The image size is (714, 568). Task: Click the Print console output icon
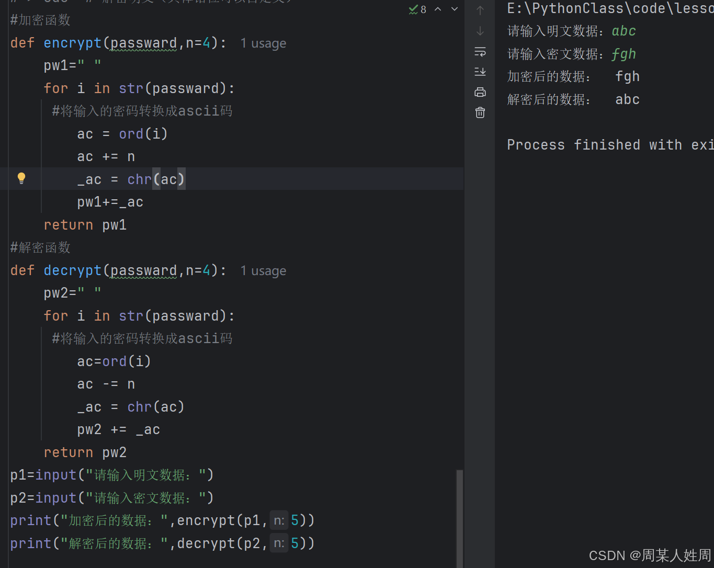480,93
